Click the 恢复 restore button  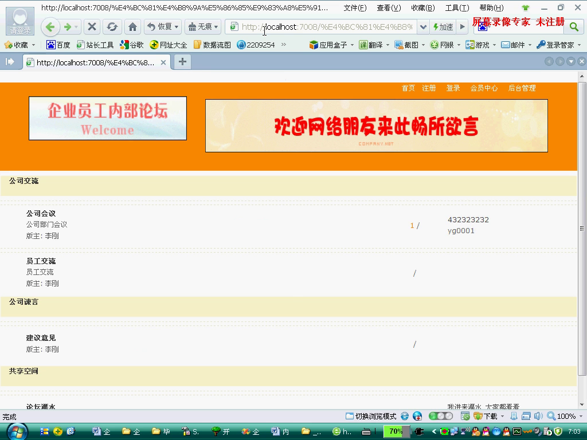coord(159,26)
